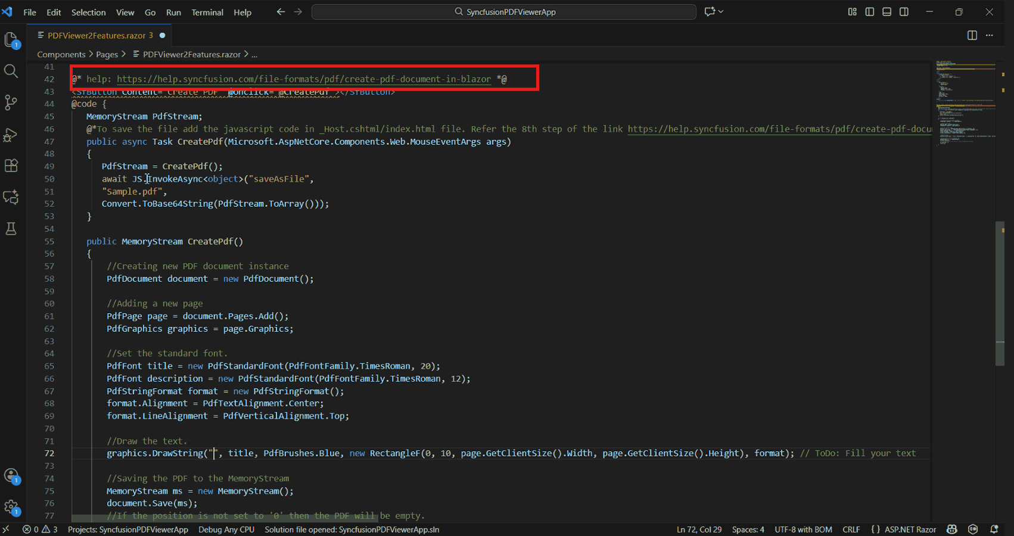Open the Search view icon
The width and height of the screenshot is (1014, 536).
(11, 71)
